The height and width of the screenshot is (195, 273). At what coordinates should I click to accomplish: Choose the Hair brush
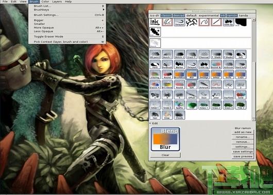tap(155, 115)
